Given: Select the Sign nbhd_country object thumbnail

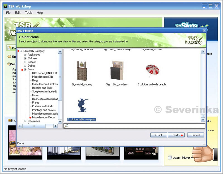Looking at the screenshot, I should 82,71.
